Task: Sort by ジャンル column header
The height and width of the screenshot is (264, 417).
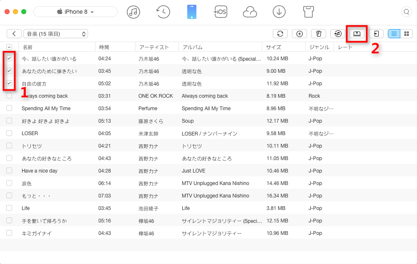Action: pyautogui.click(x=319, y=47)
